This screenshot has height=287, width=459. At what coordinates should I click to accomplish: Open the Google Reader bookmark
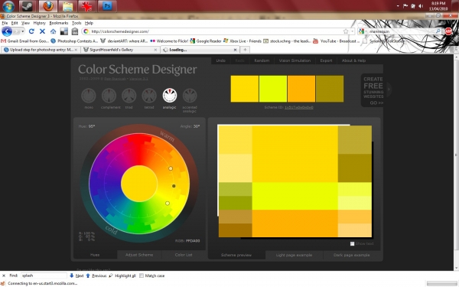pos(206,41)
